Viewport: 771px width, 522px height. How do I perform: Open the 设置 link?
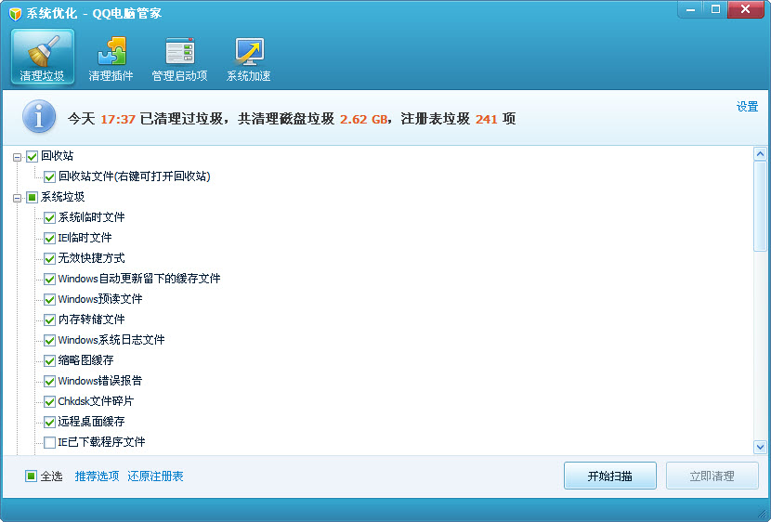pos(747,106)
